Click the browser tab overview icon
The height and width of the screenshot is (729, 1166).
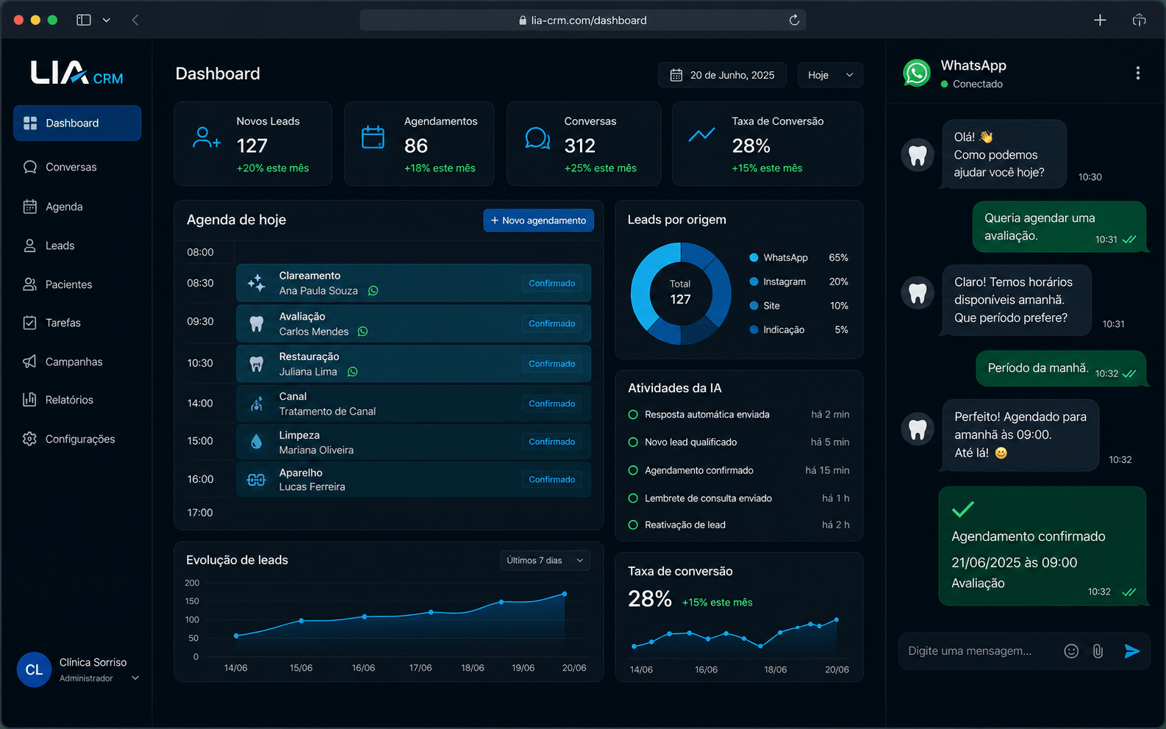[x=1139, y=20]
